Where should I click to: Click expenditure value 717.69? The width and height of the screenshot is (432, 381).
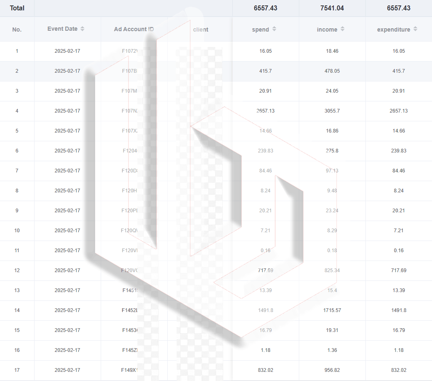click(399, 270)
